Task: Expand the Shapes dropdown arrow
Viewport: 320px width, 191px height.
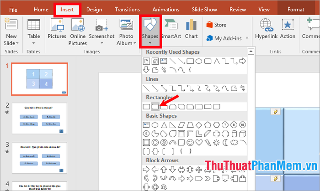Action: tap(150, 44)
